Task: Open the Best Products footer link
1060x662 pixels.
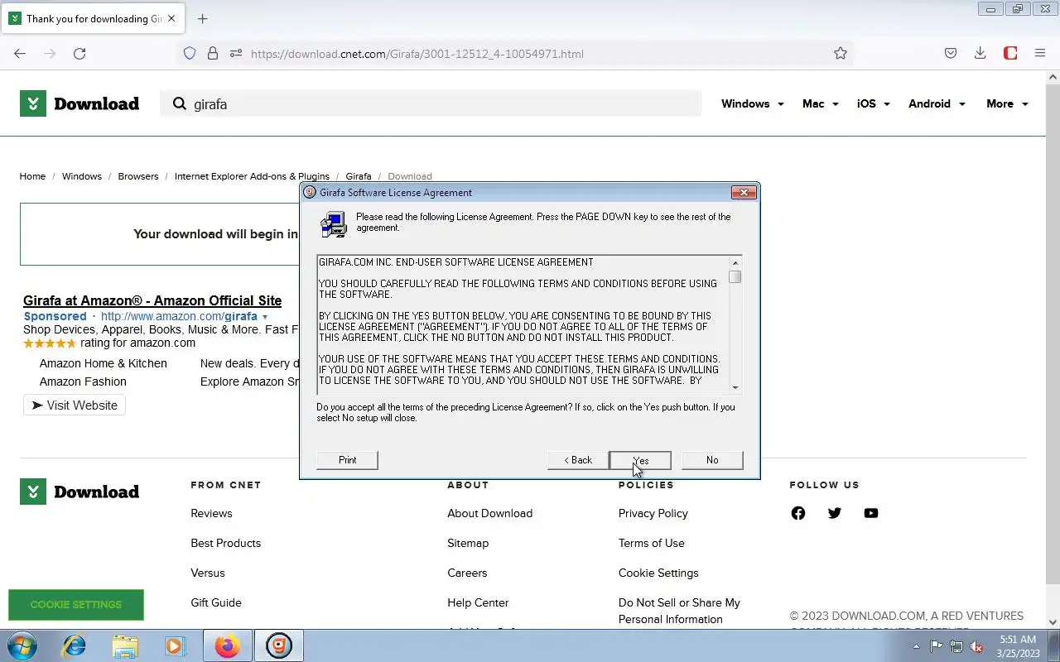Action: coord(225,543)
